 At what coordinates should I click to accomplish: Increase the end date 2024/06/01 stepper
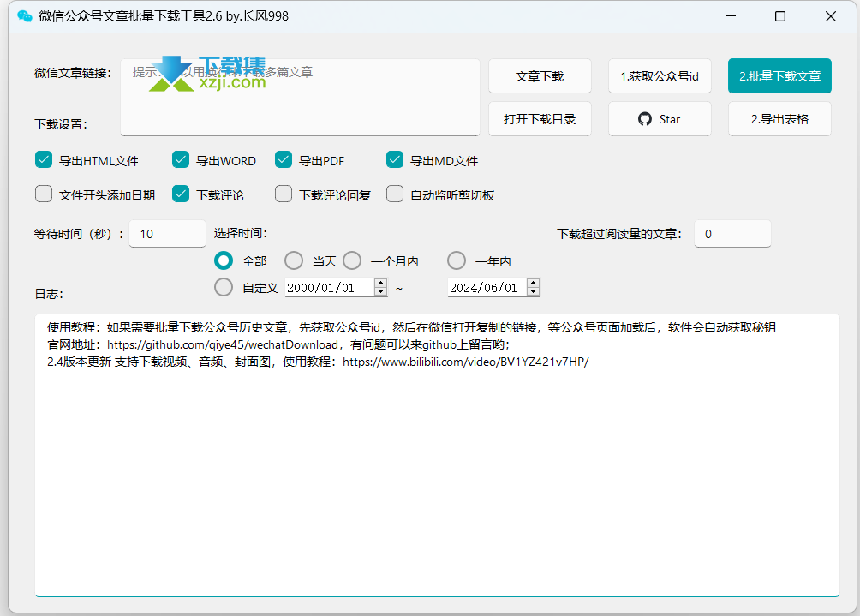[533, 283]
